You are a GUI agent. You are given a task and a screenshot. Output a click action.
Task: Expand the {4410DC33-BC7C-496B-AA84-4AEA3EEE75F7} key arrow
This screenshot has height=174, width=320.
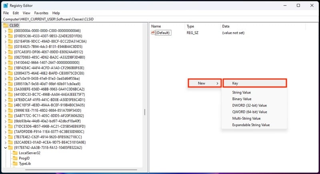point(6,95)
